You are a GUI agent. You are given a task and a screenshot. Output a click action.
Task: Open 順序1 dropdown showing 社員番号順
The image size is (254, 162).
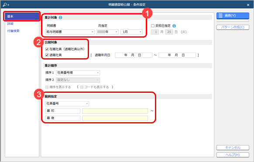click(x=78, y=73)
